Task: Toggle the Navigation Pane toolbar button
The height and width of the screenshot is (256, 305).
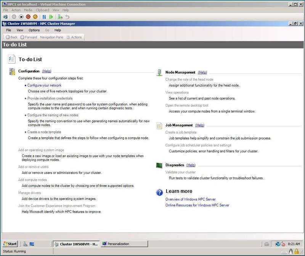Action: tap(51, 37)
